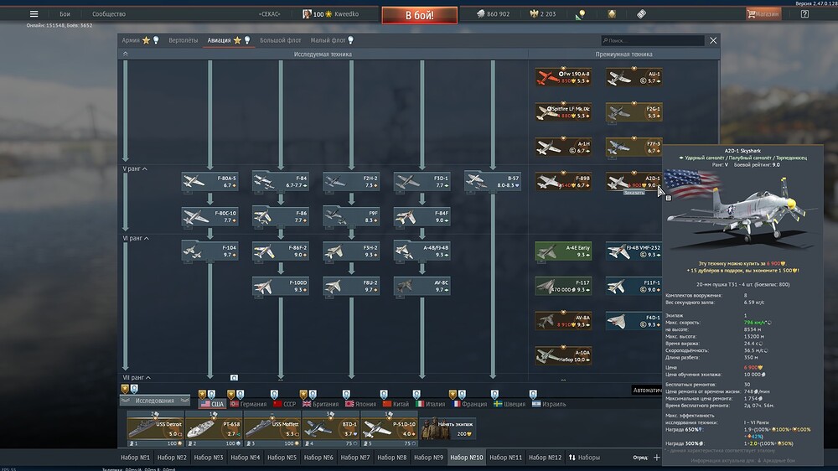The width and height of the screenshot is (838, 471).
Task: Collapse all ranks double-chevron icon
Action: point(125,54)
